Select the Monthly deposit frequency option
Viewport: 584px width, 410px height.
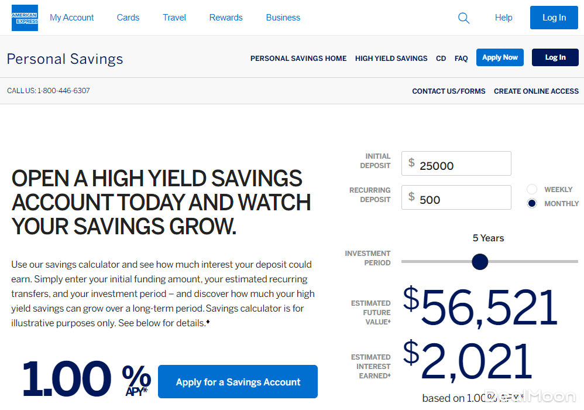click(532, 203)
